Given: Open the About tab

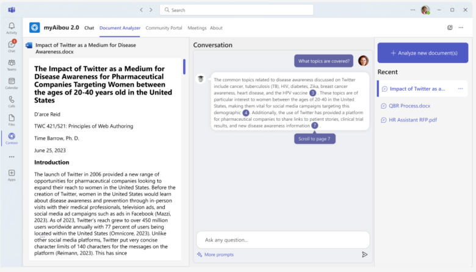Looking at the screenshot, I should (216, 28).
